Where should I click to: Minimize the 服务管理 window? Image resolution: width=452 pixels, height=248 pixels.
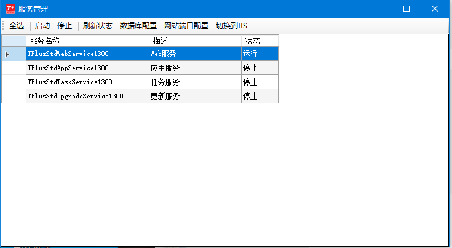(379, 9)
